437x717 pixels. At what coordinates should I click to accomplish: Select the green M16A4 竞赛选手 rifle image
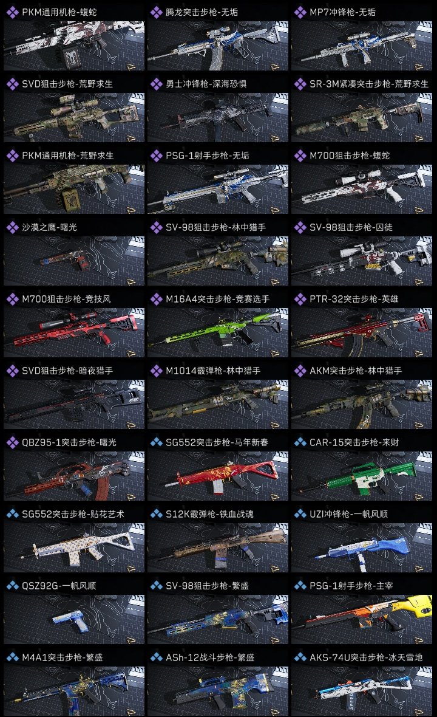pyautogui.click(x=218, y=332)
